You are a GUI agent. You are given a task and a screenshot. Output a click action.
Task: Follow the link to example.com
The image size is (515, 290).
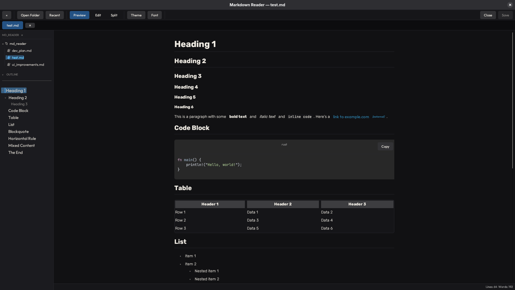351,117
